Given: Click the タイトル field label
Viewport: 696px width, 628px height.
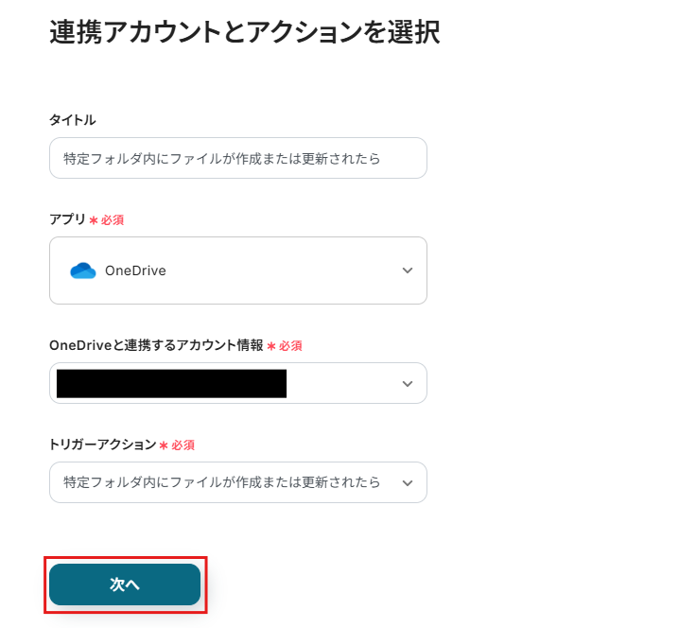Looking at the screenshot, I should [x=72, y=120].
